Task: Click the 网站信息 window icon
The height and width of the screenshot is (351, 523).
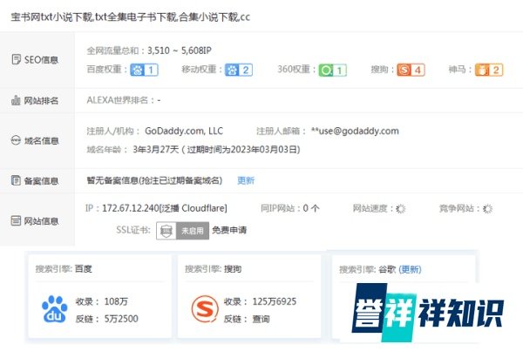Action: (16, 220)
